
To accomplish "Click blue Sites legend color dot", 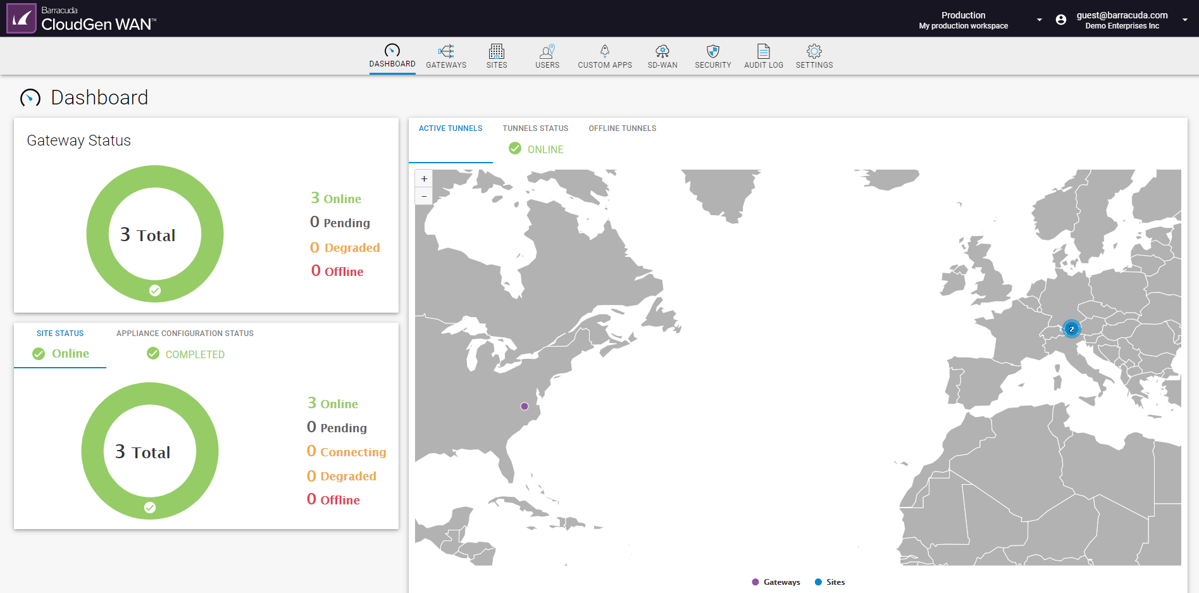I will click(818, 582).
